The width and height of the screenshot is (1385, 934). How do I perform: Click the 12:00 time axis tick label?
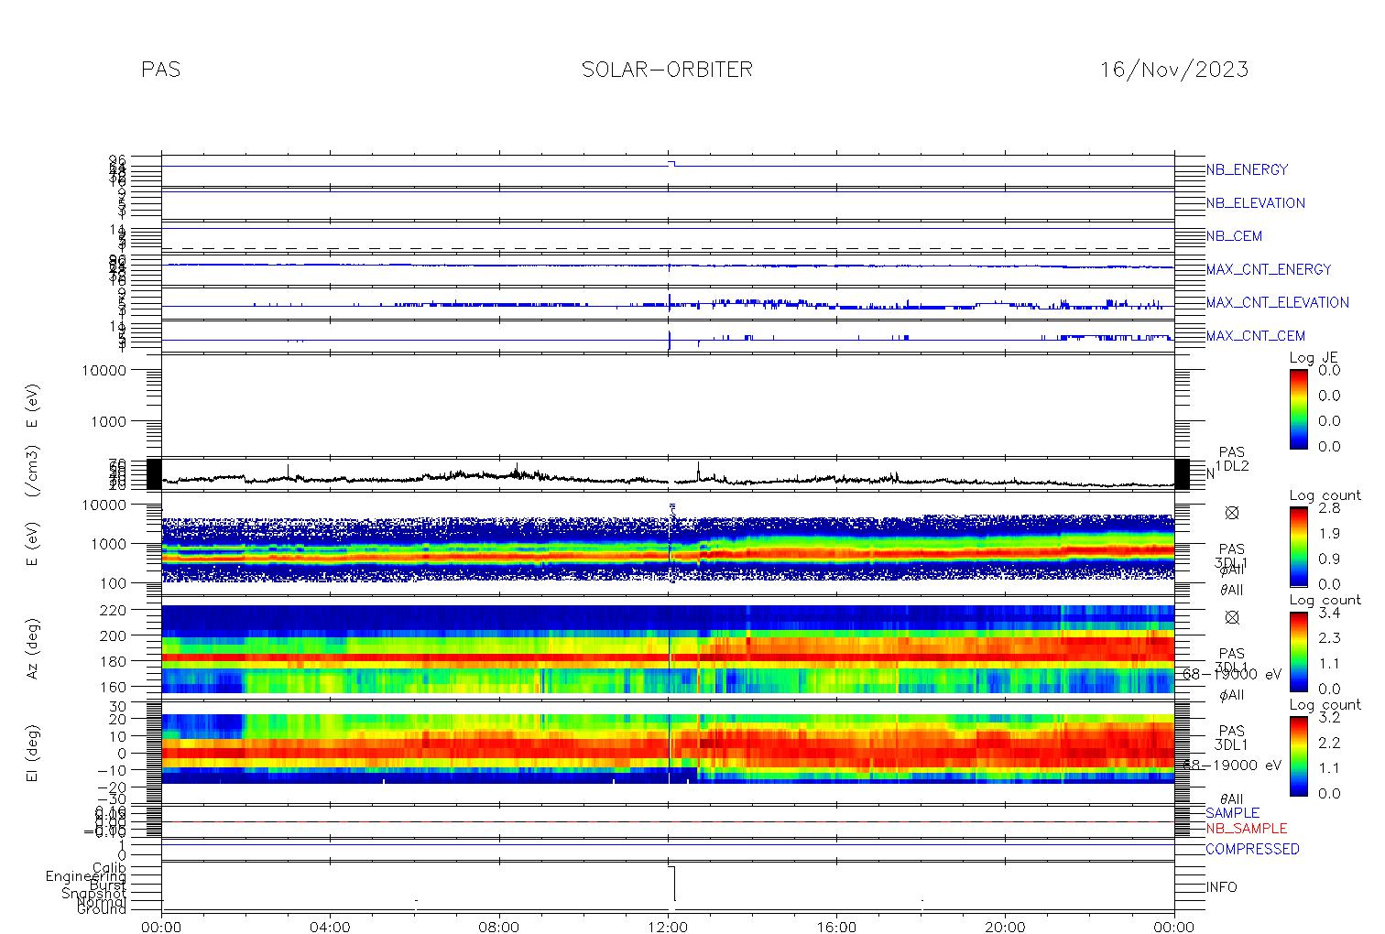click(x=668, y=927)
